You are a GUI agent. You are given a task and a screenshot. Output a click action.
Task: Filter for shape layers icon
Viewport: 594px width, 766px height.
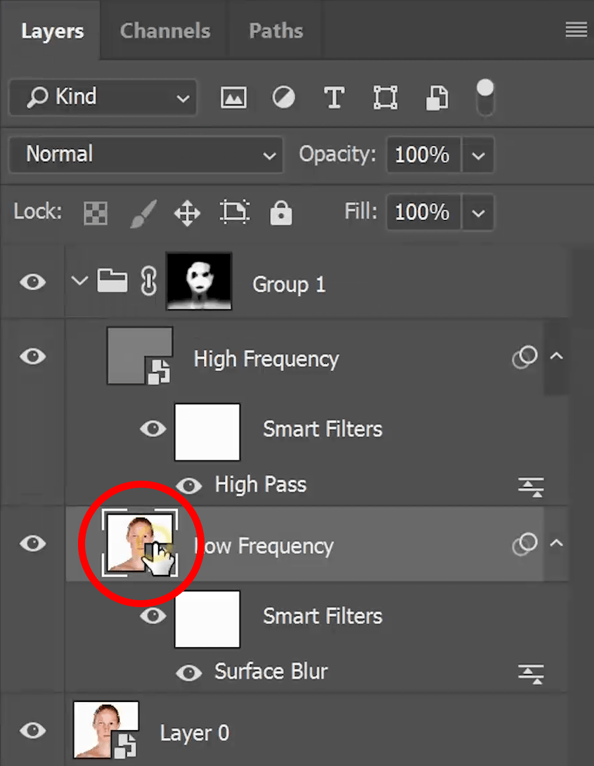[385, 97]
